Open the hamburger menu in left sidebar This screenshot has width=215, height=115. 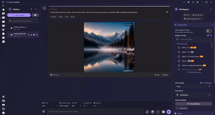[x=3, y=6]
